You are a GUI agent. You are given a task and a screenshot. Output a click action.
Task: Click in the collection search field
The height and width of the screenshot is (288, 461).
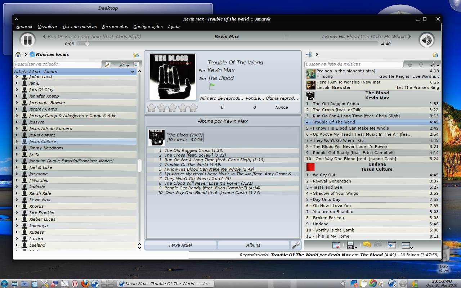[x=58, y=64]
